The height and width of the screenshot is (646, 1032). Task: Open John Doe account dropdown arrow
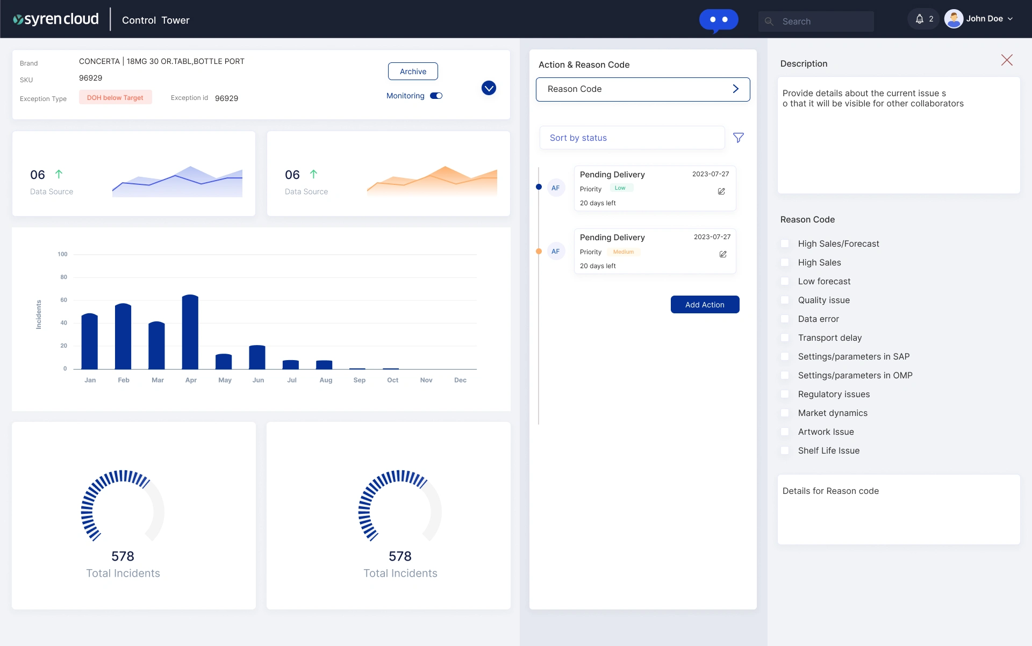tap(1010, 19)
